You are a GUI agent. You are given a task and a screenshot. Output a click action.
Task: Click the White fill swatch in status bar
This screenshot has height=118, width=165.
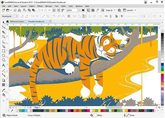click(95, 115)
